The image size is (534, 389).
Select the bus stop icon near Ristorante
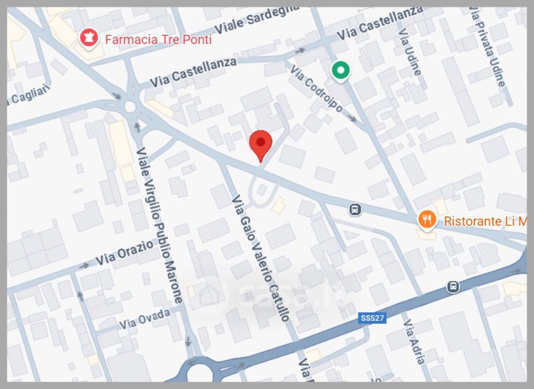[355, 209]
